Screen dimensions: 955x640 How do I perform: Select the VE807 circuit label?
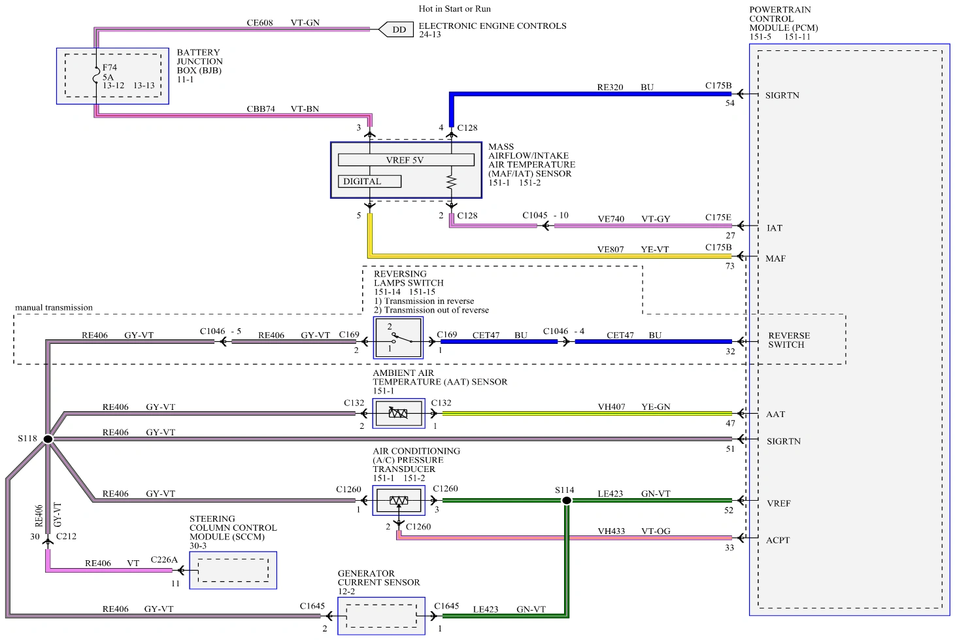click(x=611, y=250)
